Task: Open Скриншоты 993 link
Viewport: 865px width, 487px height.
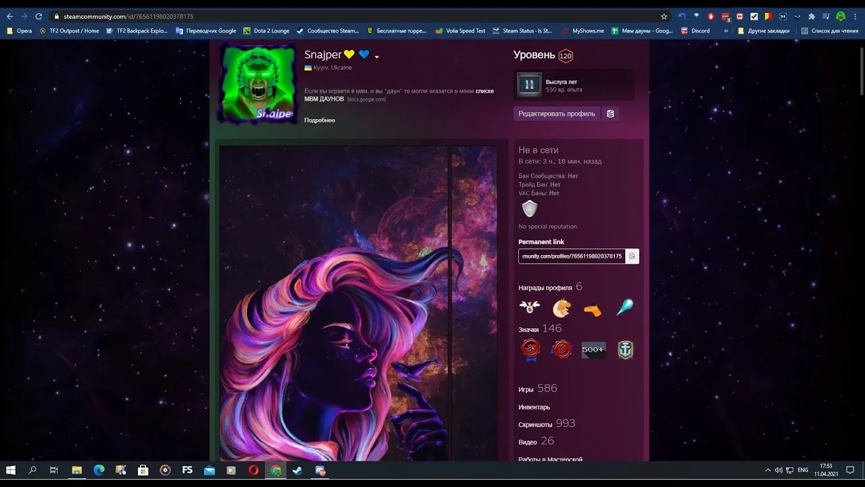Action: [547, 424]
